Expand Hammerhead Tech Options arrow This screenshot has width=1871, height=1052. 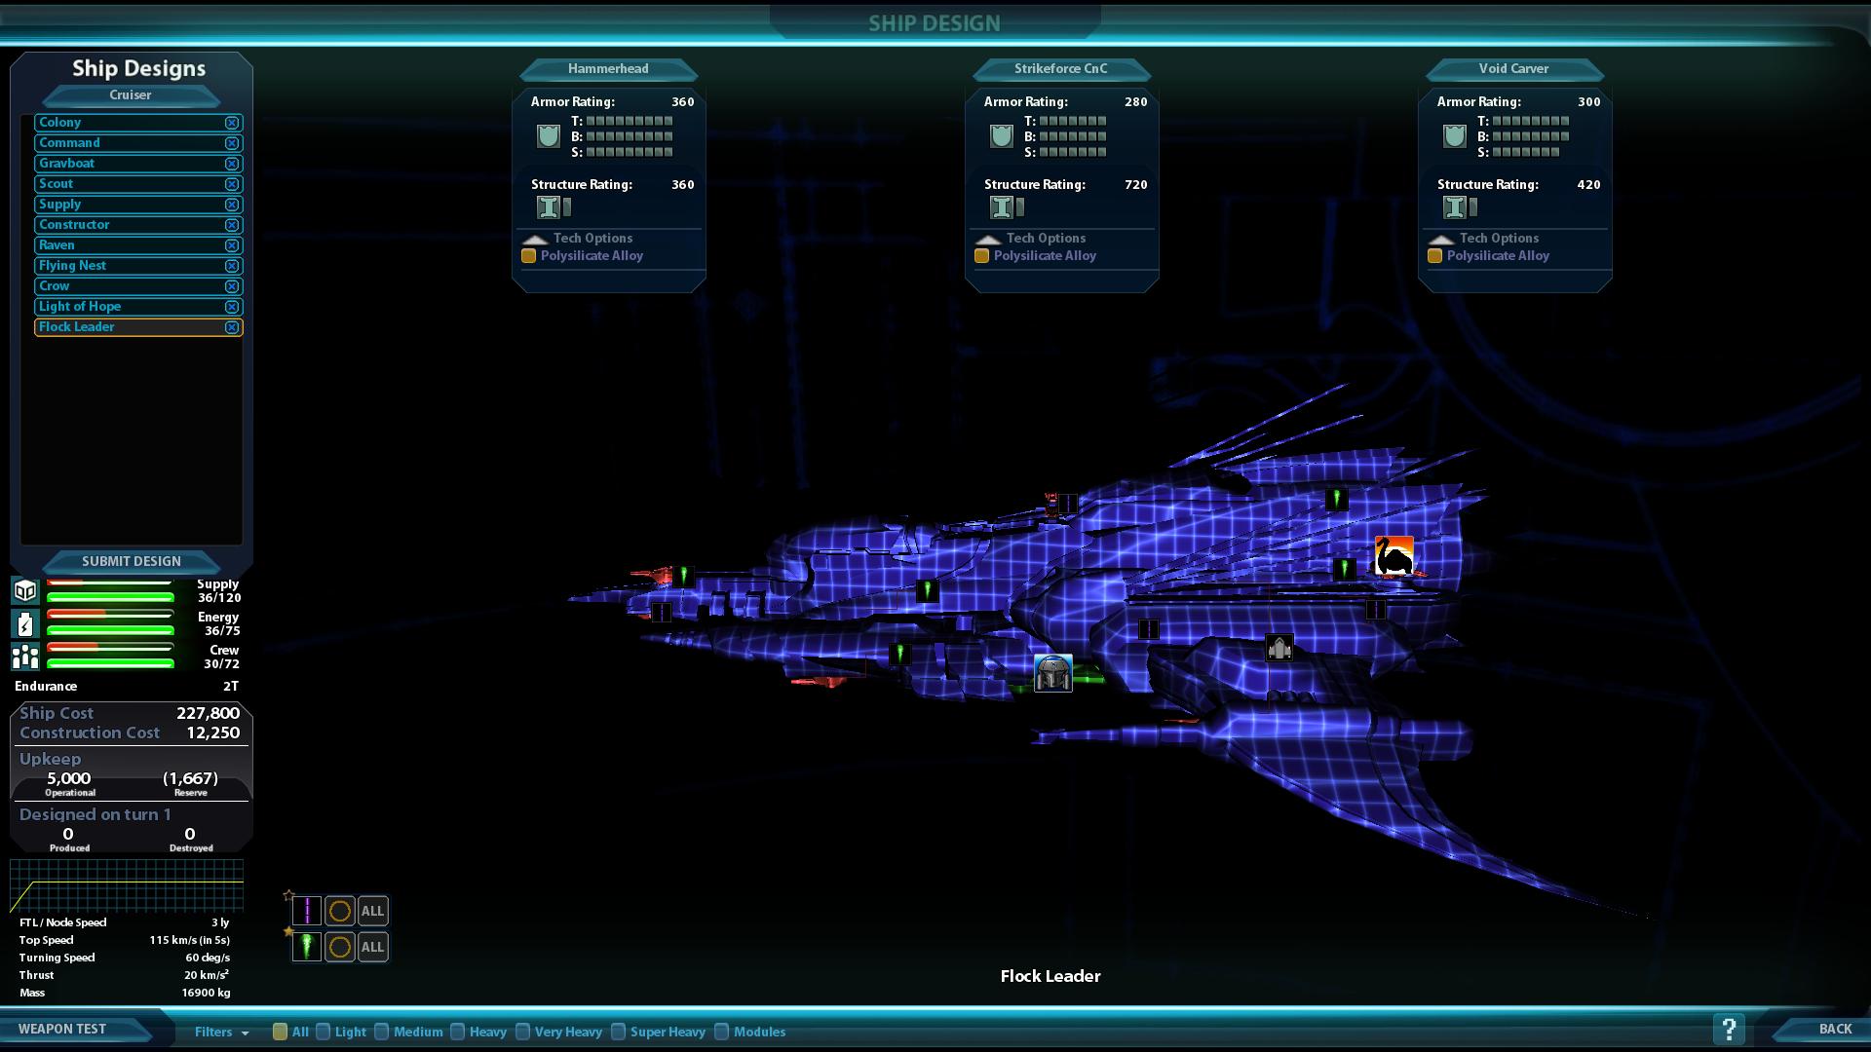535,239
